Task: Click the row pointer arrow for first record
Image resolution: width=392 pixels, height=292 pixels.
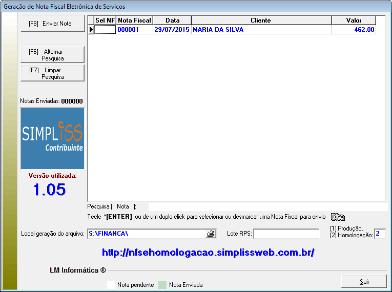Action: [x=91, y=30]
